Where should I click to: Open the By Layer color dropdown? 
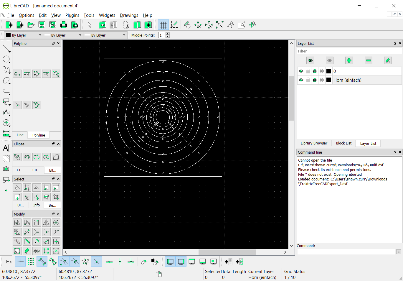point(23,35)
